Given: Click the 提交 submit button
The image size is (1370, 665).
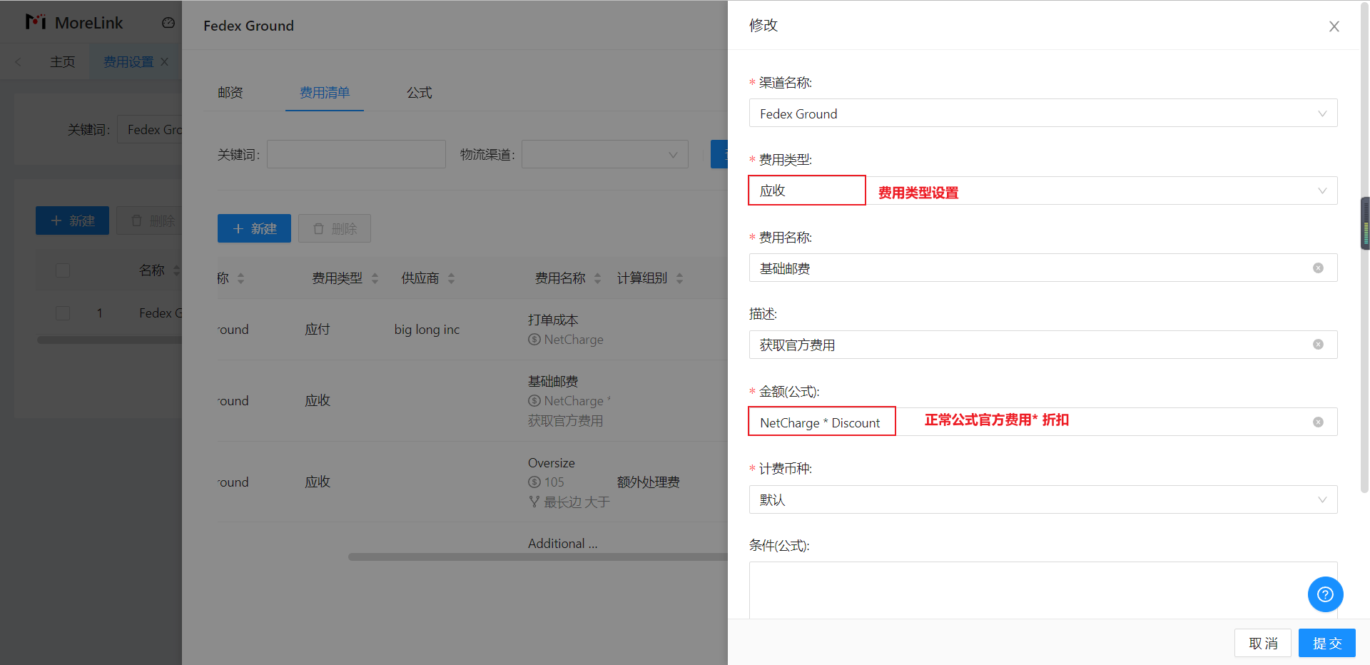Looking at the screenshot, I should [x=1326, y=643].
